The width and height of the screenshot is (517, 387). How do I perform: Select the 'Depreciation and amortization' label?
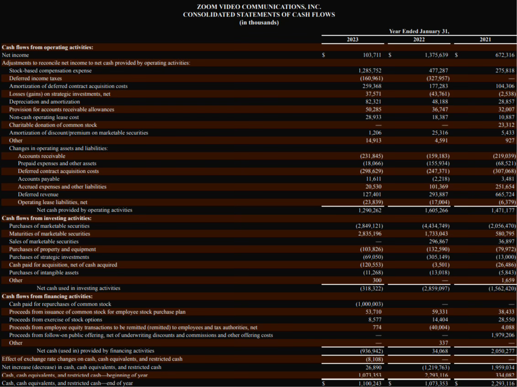[44, 101]
